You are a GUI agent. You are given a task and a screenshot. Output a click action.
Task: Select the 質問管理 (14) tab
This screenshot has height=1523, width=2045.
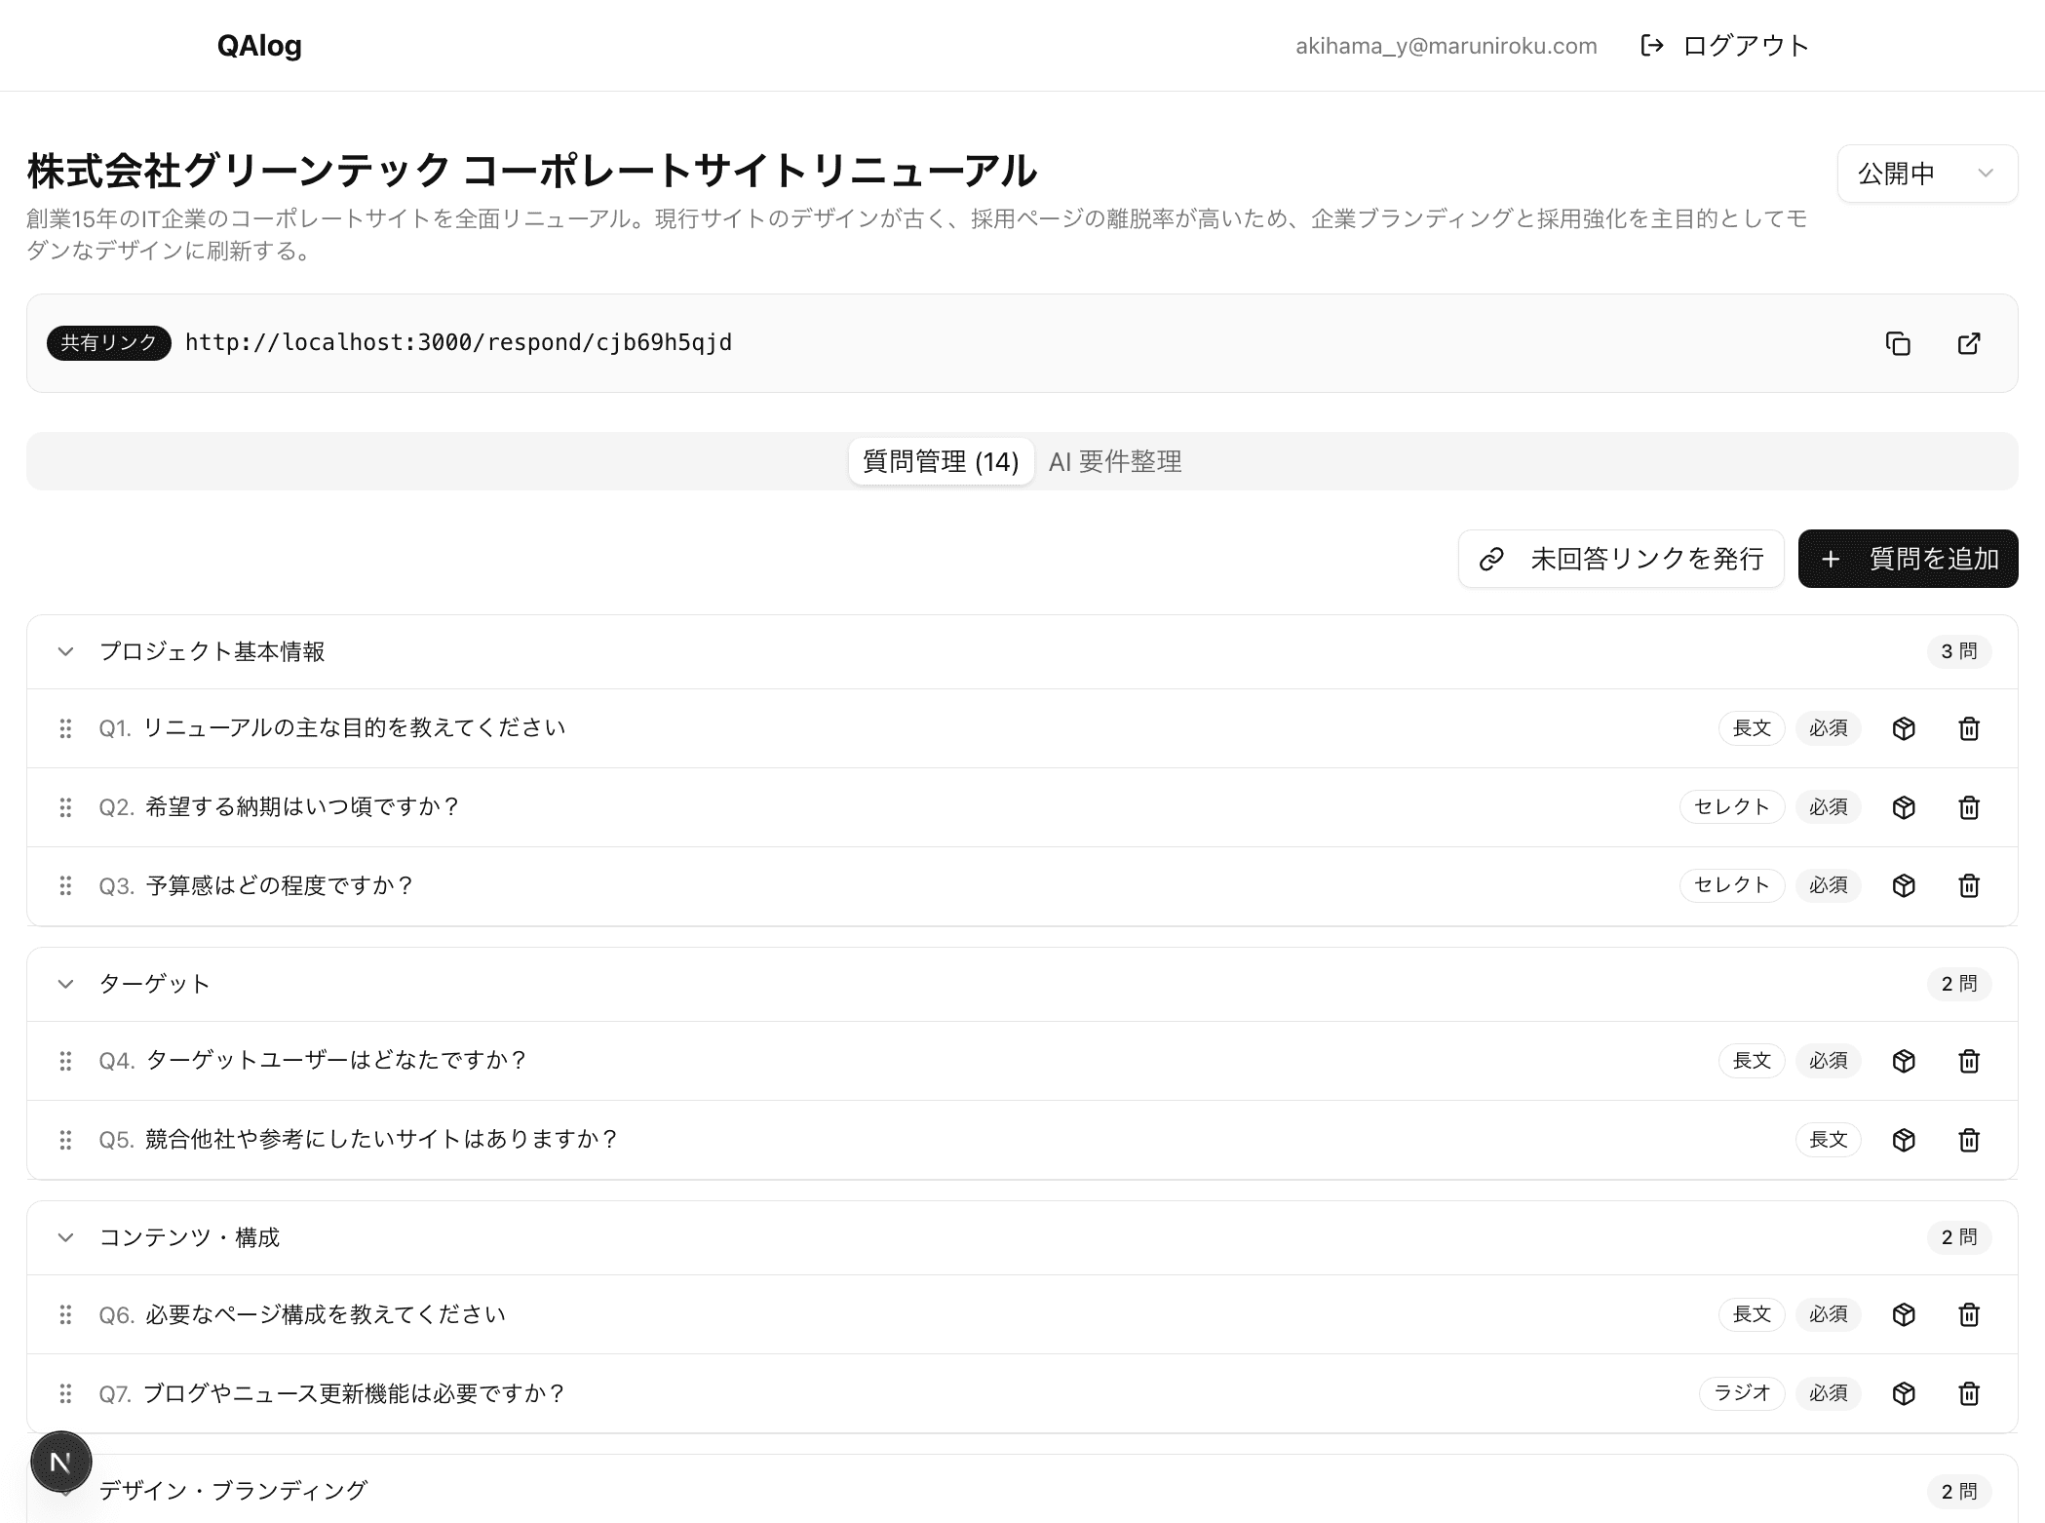[x=940, y=460]
